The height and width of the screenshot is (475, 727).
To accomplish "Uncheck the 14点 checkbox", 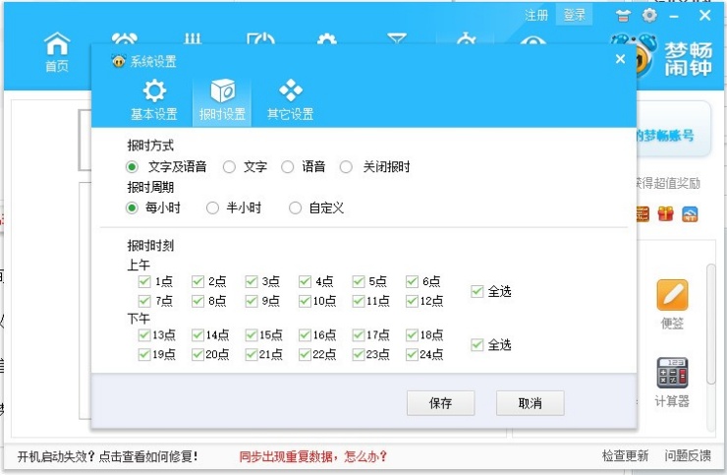I will click(x=198, y=334).
